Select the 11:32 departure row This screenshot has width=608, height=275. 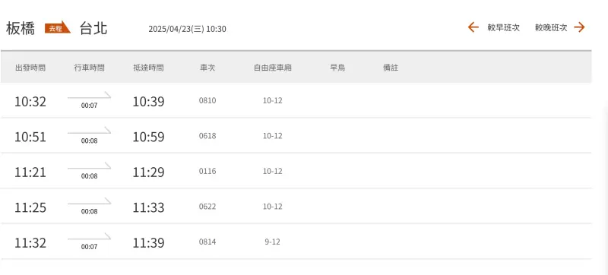(296, 242)
